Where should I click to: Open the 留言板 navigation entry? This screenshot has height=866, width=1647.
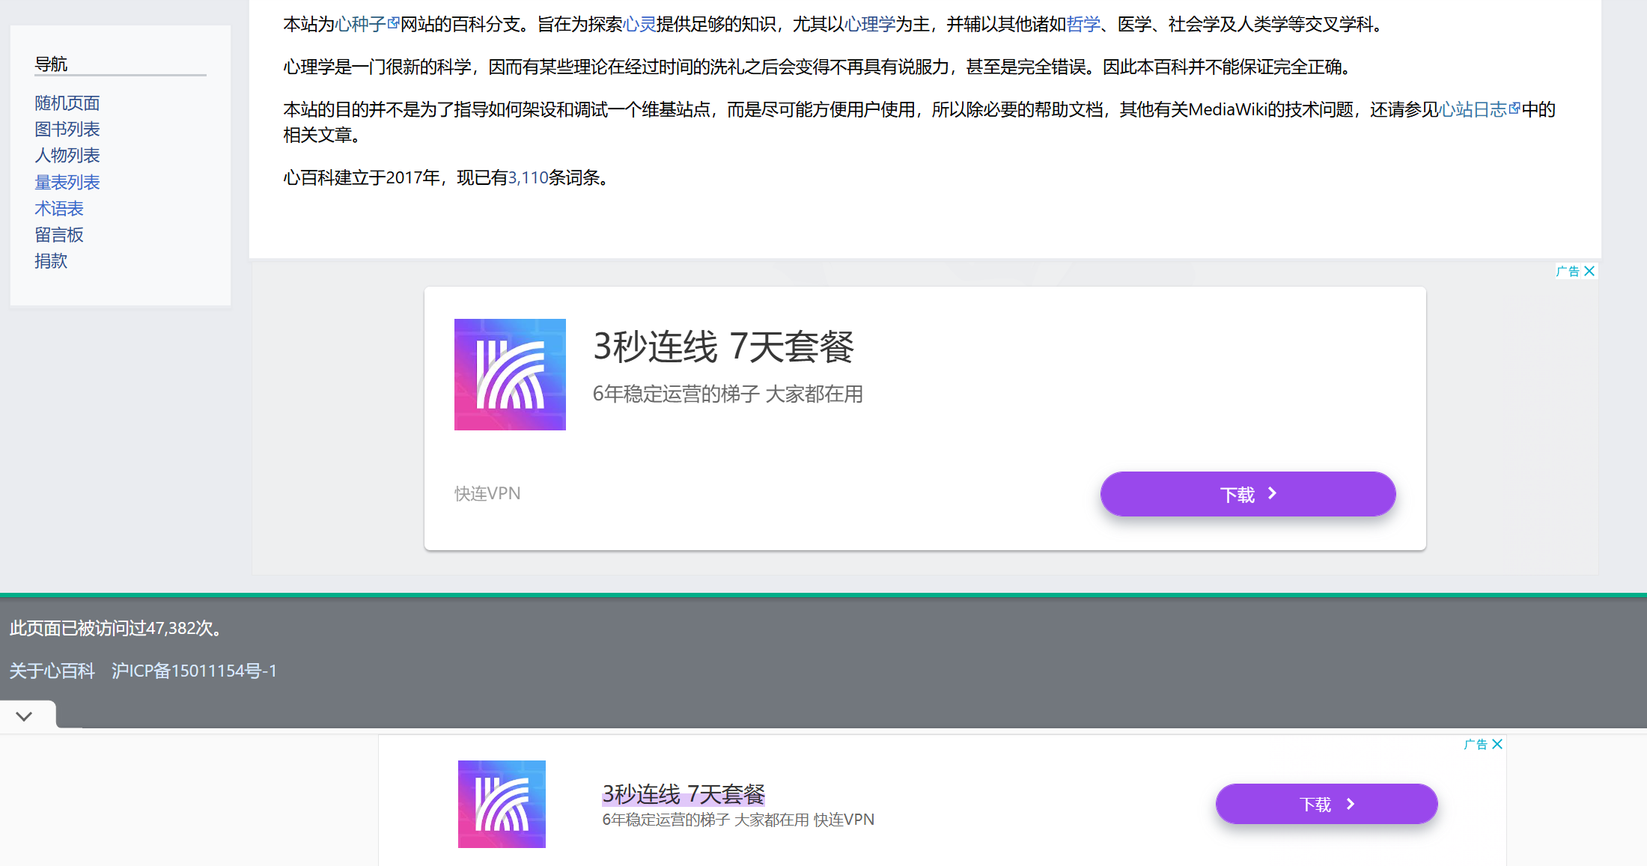[x=58, y=234]
